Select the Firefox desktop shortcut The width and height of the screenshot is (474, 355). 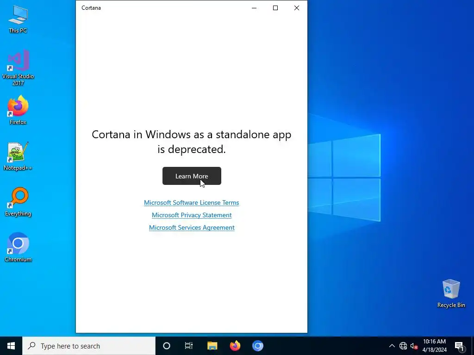point(18,110)
